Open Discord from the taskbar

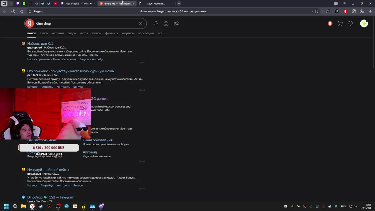[x=101, y=206]
